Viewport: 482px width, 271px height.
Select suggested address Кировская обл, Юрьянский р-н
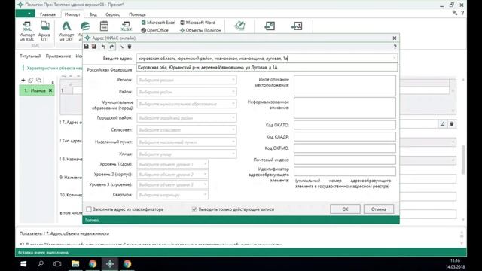pos(267,67)
